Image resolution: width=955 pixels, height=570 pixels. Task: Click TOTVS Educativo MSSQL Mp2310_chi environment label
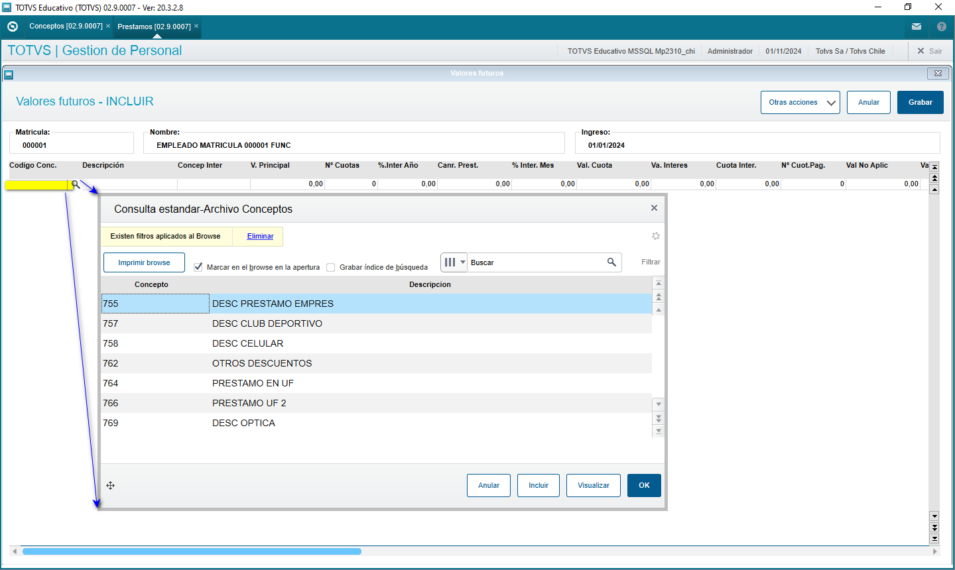pos(631,51)
